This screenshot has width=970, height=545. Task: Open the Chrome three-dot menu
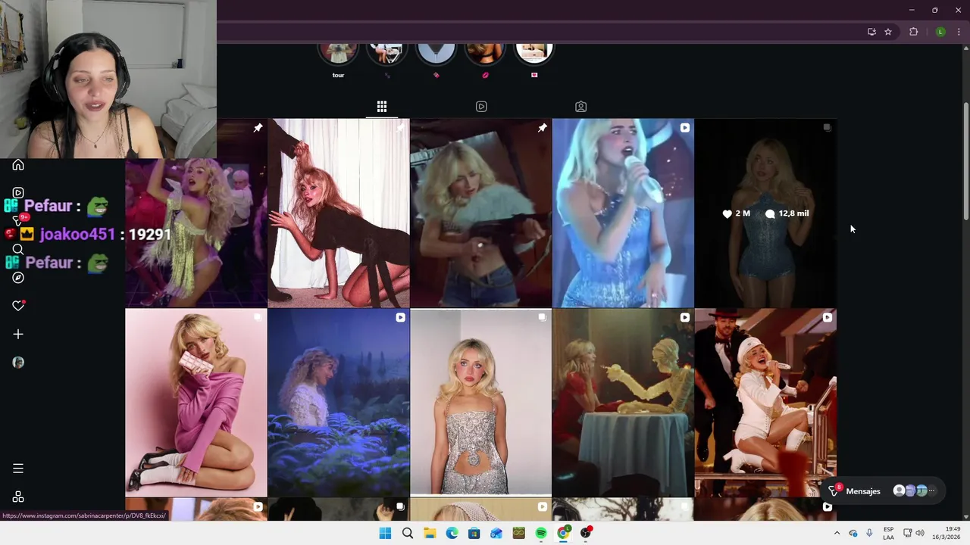(x=959, y=32)
